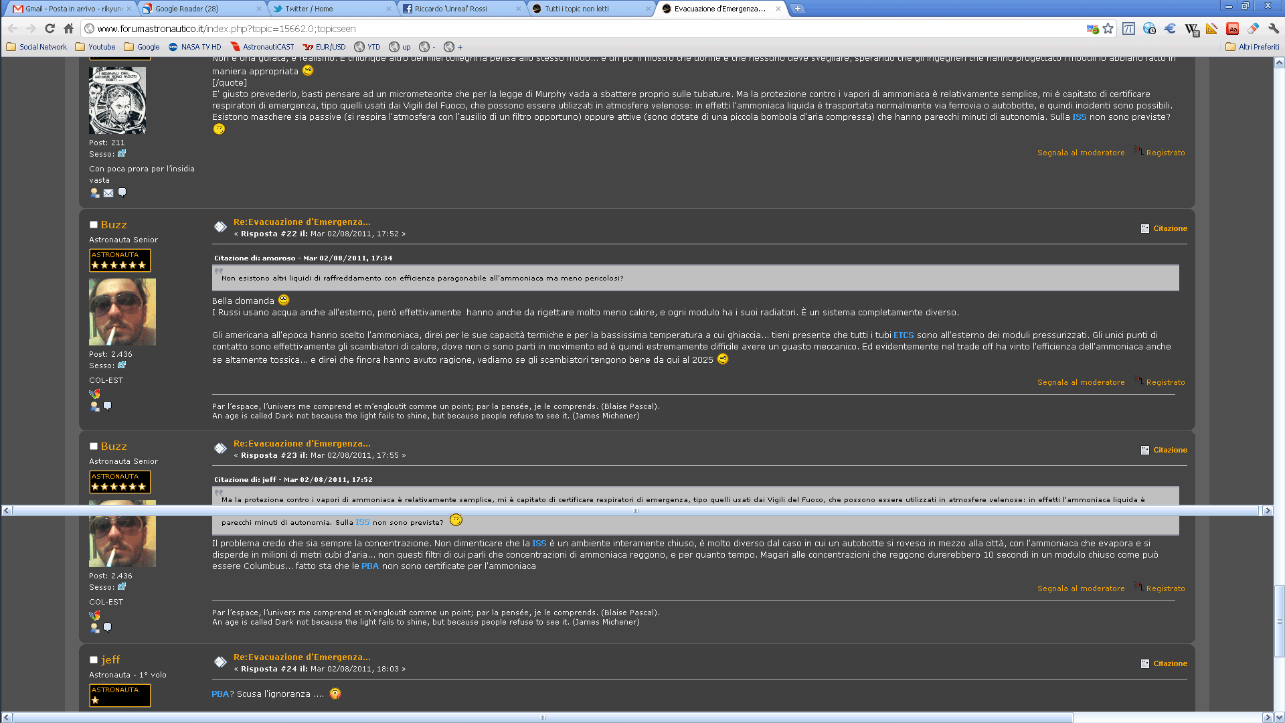Click the red Aa dictionary extension icon
Screen dimensions: 1285x723
1232,29
